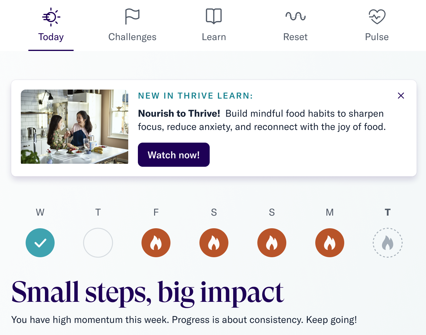This screenshot has height=335, width=426.
Task: Click the Today sun icon
Action: (x=51, y=17)
